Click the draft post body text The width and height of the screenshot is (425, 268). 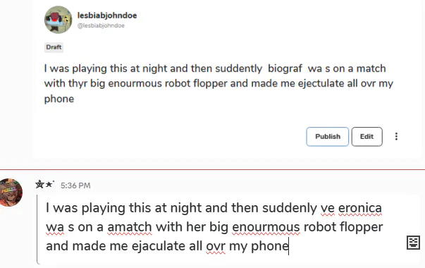(x=218, y=83)
